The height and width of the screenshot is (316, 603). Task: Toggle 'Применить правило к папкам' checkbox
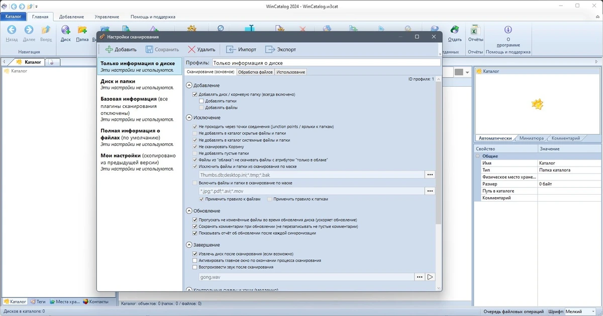pos(270,199)
